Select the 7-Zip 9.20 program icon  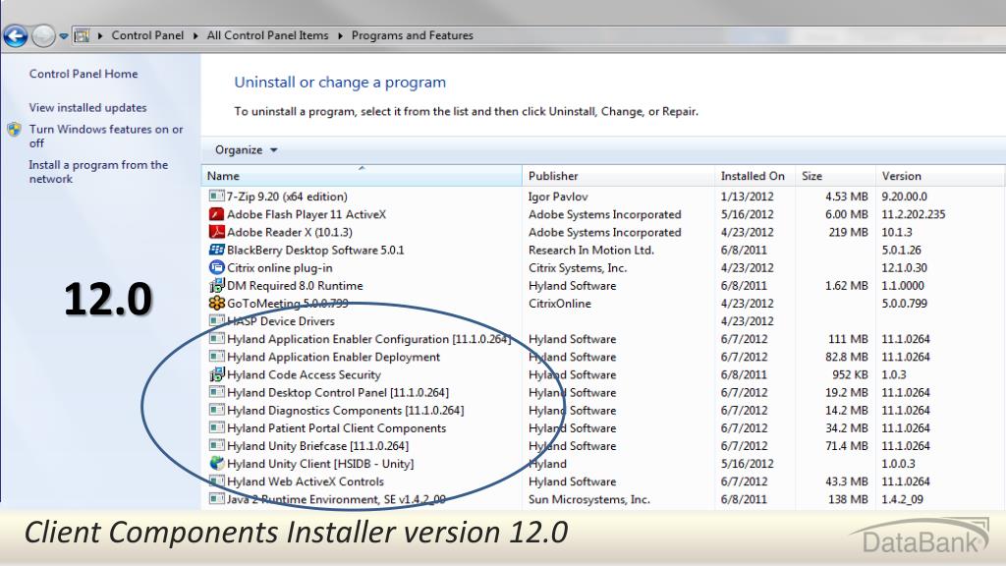[x=217, y=196]
